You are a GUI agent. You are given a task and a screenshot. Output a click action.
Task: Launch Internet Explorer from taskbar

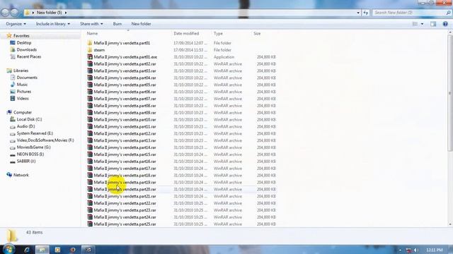[x=27, y=250]
